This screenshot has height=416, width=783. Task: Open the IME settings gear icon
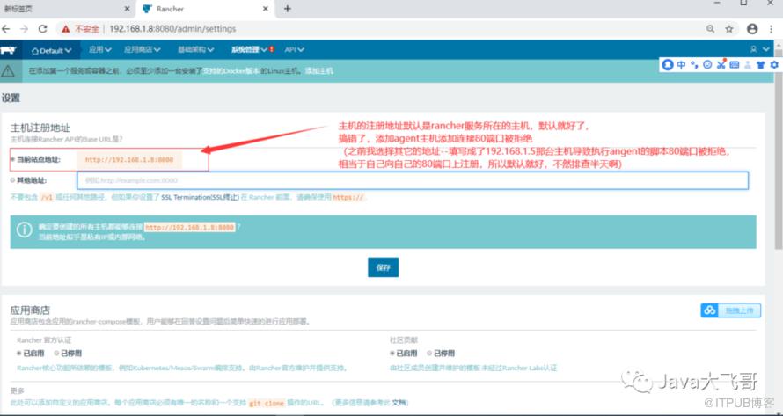[774, 64]
